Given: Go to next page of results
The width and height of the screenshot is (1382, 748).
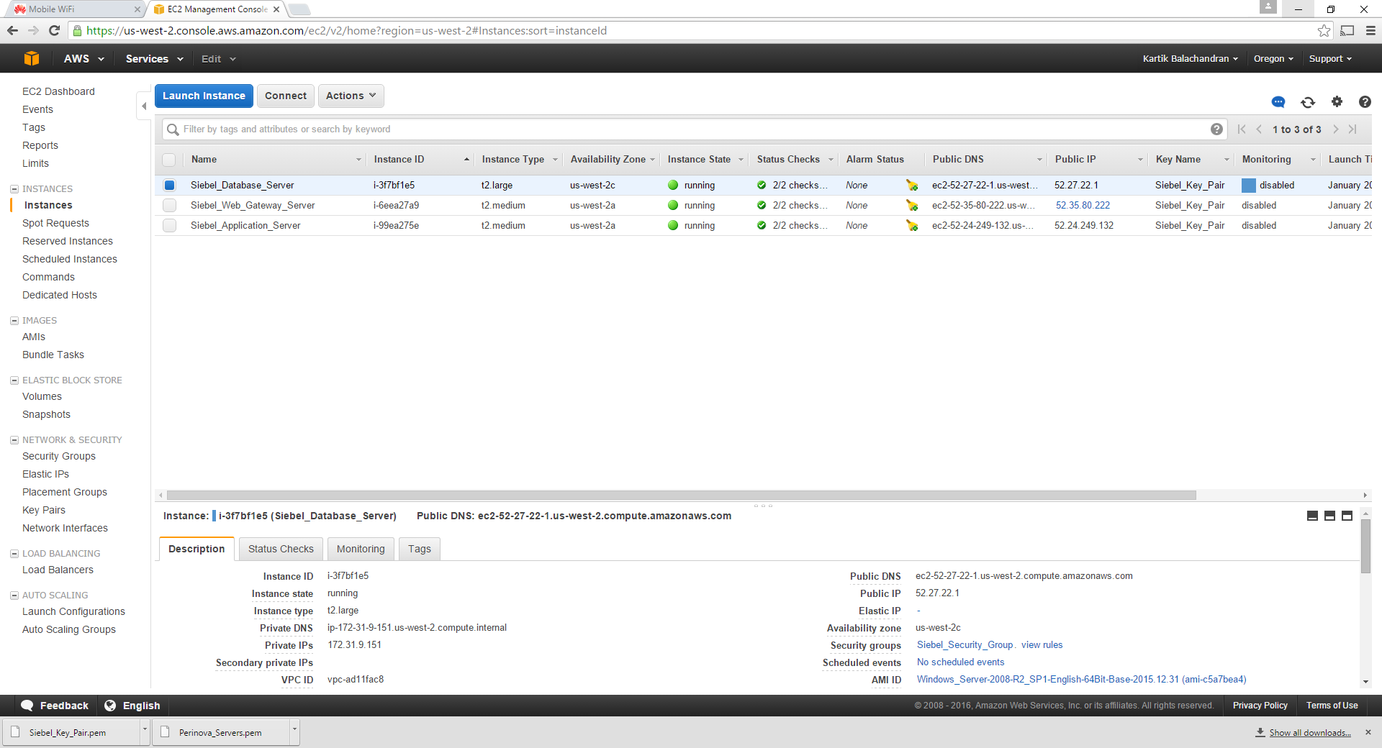Looking at the screenshot, I should (1336, 129).
